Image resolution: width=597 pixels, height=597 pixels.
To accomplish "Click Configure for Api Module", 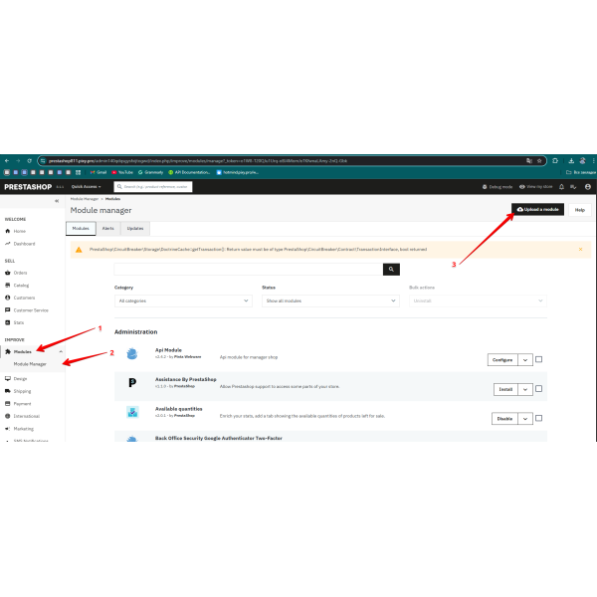I will (502, 360).
